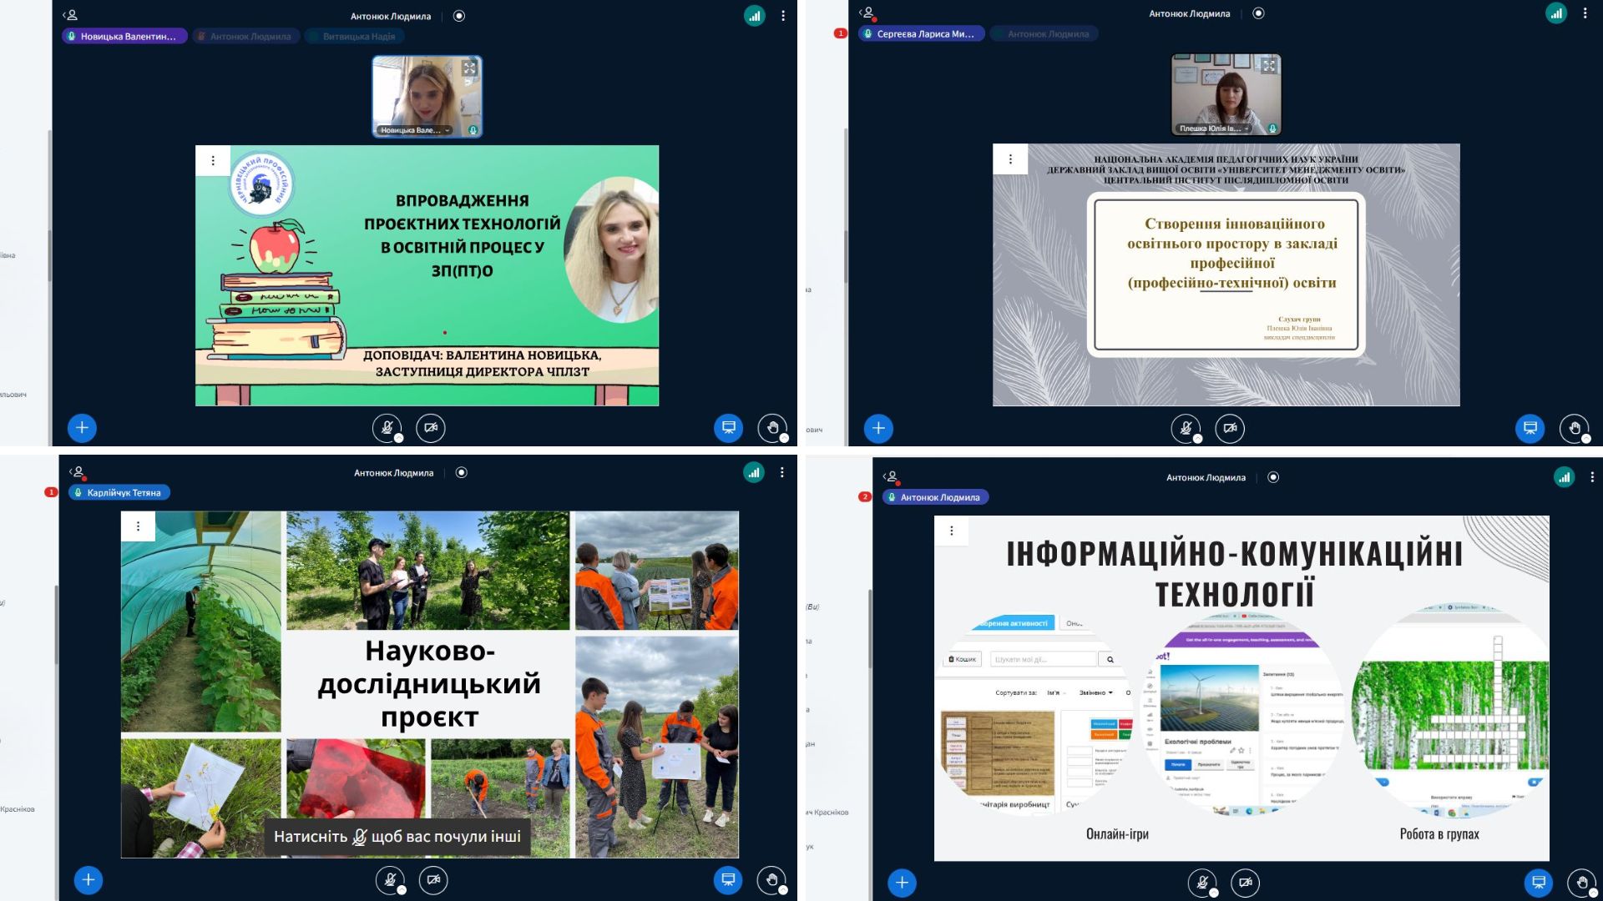Mute toggle below the Робота в групах slide

coord(1202,883)
